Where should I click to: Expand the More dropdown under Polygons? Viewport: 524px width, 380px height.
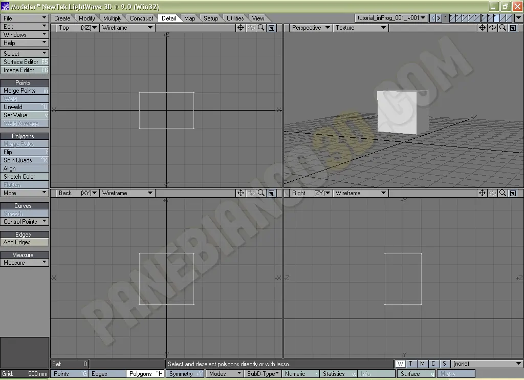[25, 193]
